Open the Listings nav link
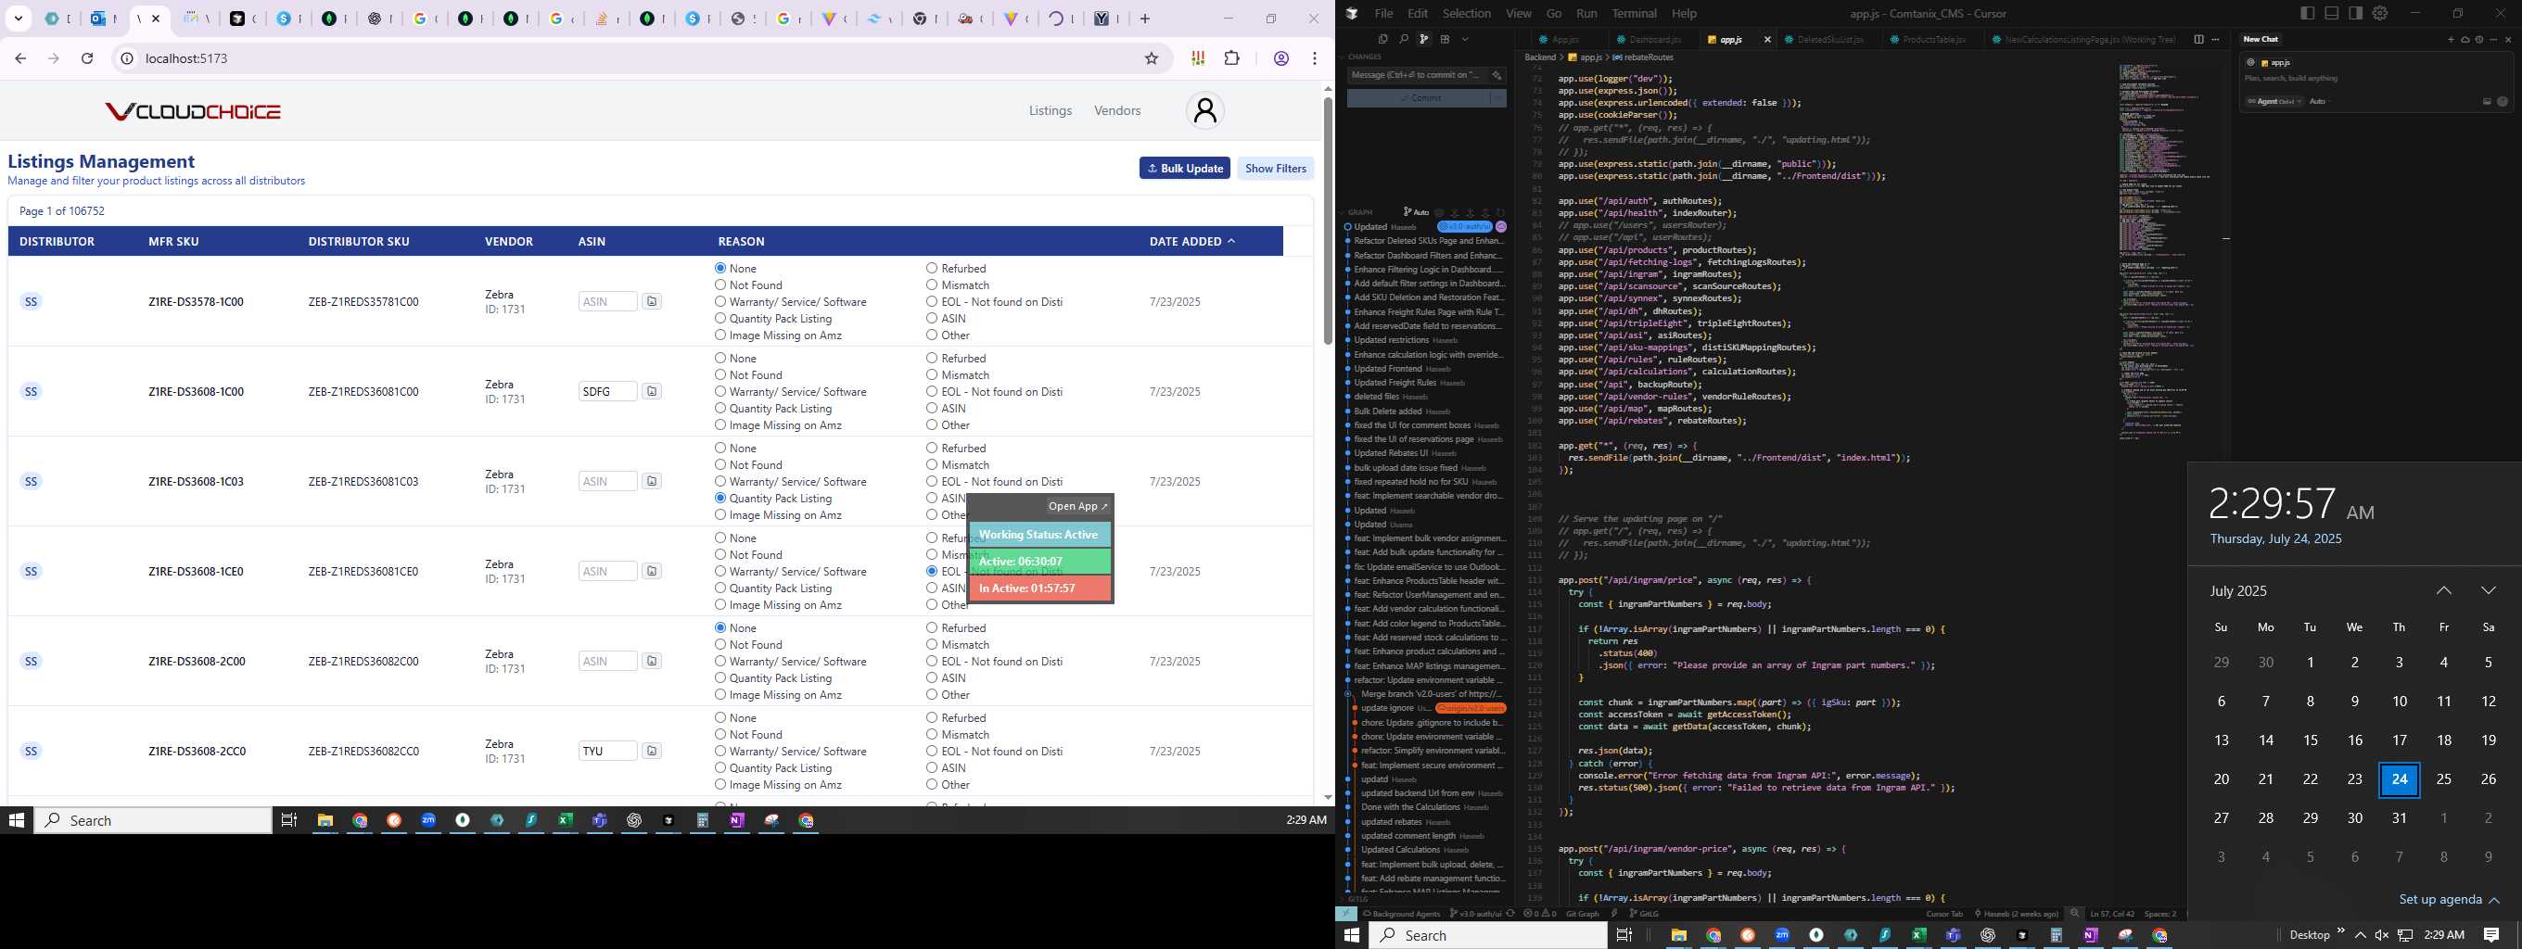This screenshot has width=2522, height=949. (1051, 110)
